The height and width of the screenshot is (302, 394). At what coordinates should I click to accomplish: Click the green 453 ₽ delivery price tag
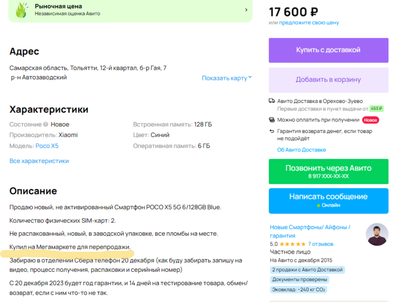tap(377, 108)
